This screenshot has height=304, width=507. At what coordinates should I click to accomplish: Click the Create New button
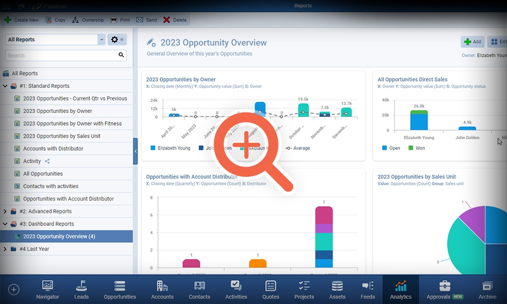click(21, 20)
